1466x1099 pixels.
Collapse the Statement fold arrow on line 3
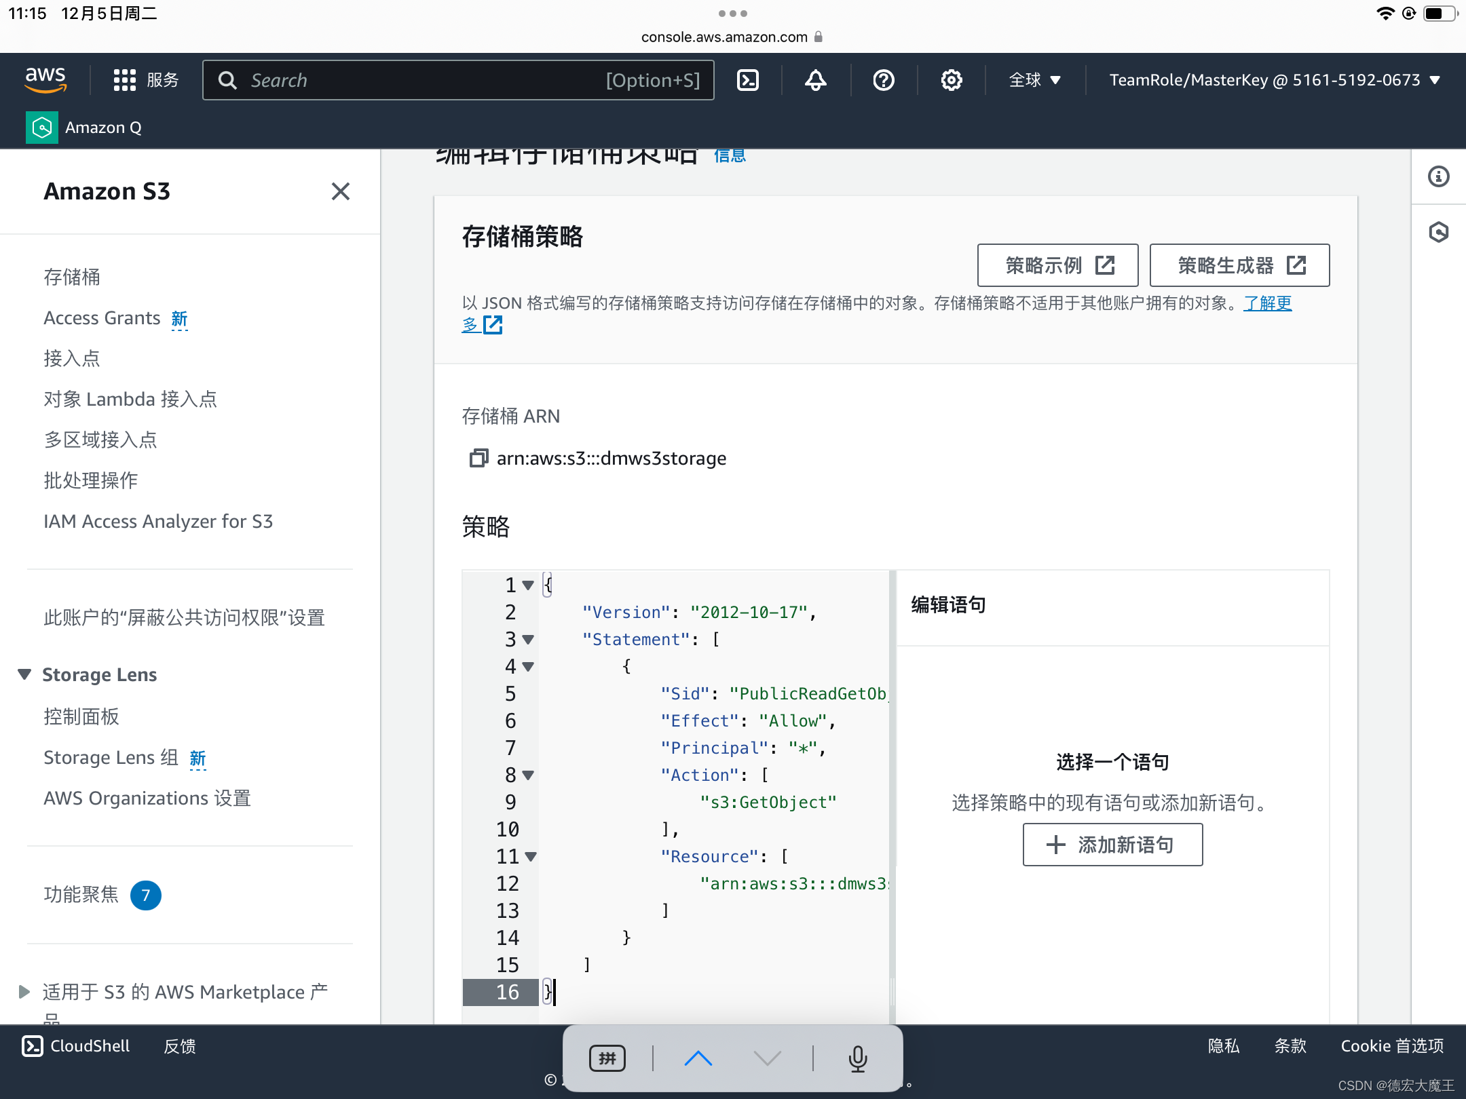(528, 640)
